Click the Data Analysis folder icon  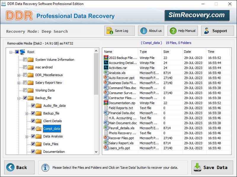39,136
